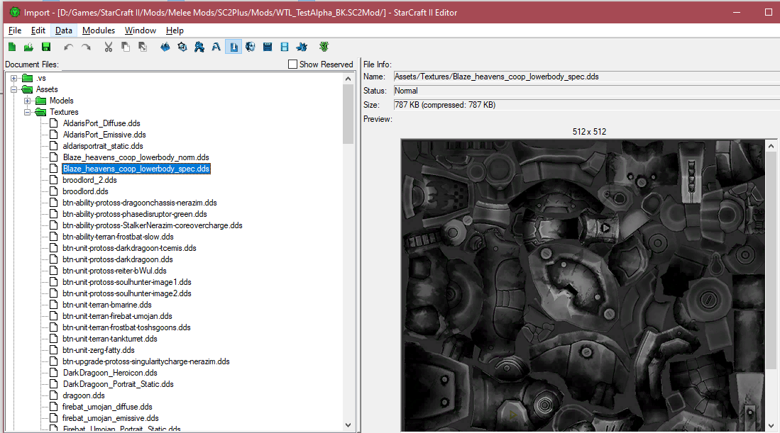Enable the Show Reserved checkbox
This screenshot has height=433, width=780.
(293, 64)
